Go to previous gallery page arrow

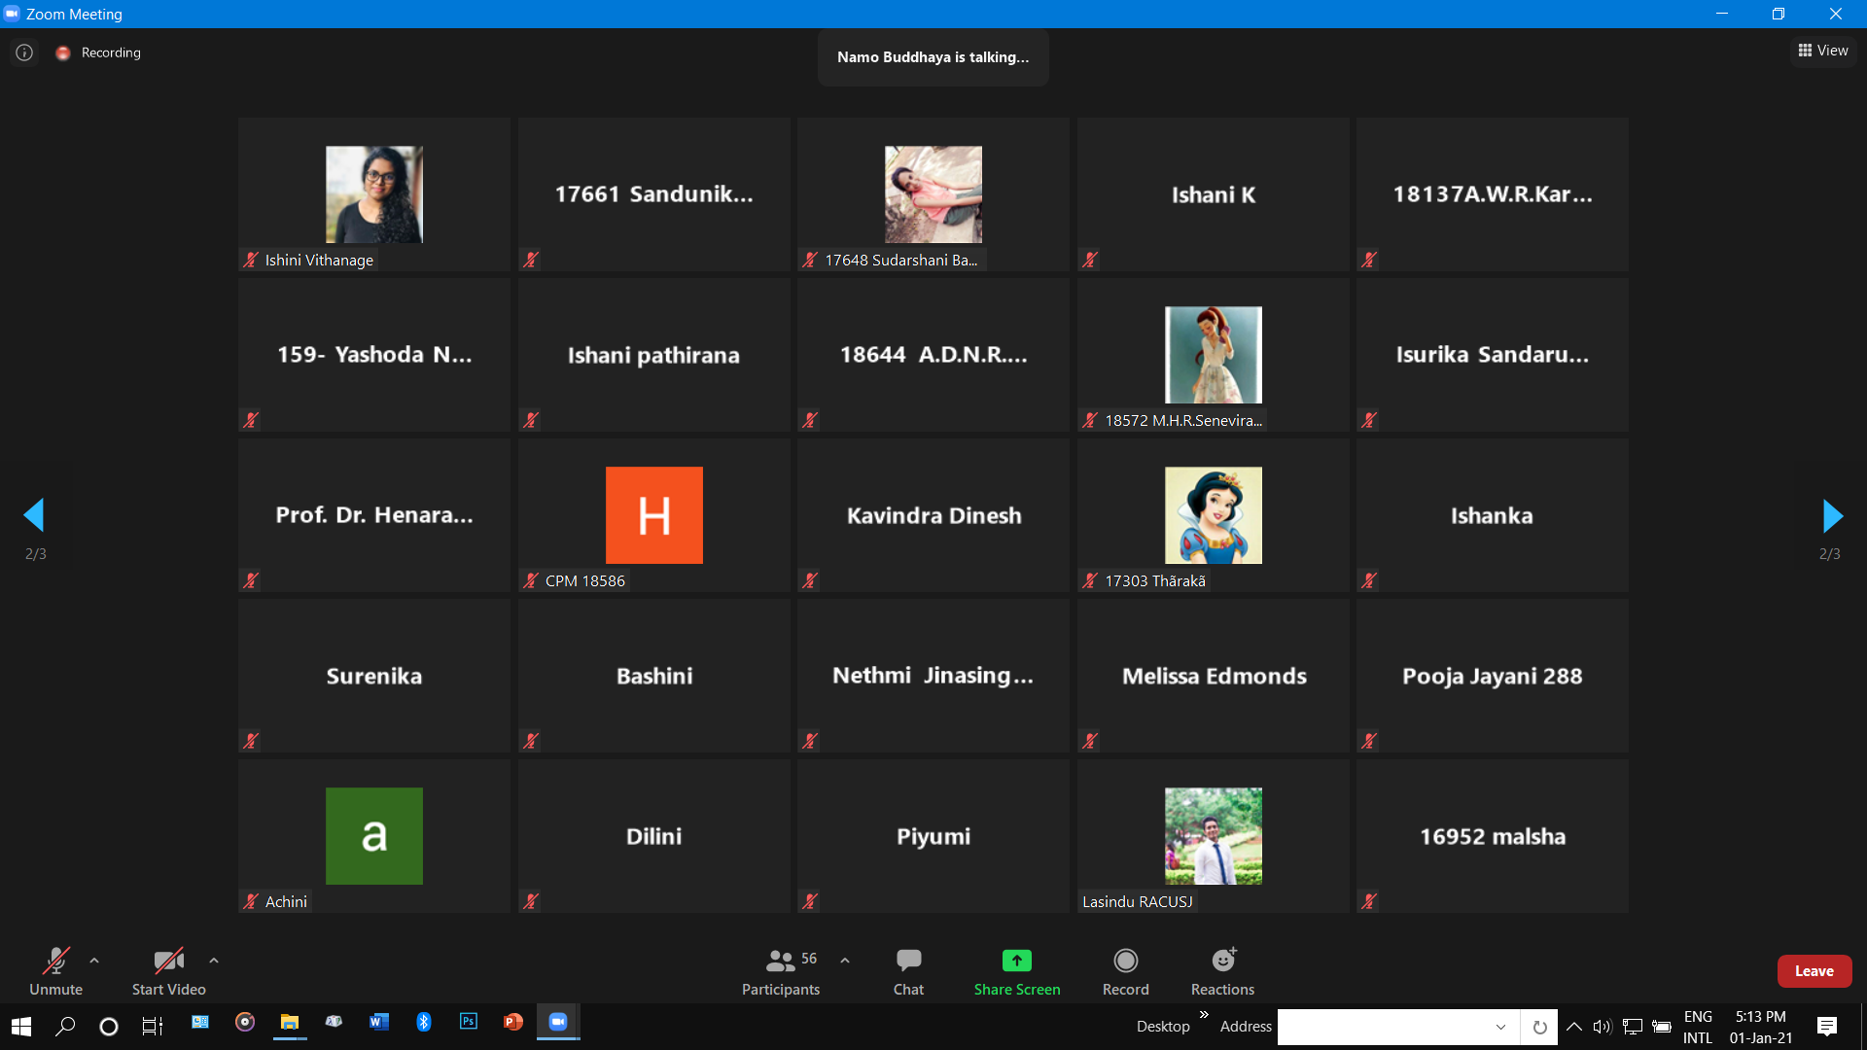click(34, 515)
